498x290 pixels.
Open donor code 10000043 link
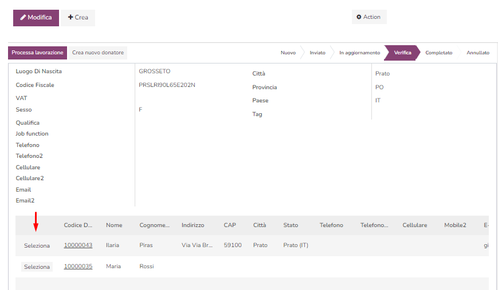tap(78, 245)
